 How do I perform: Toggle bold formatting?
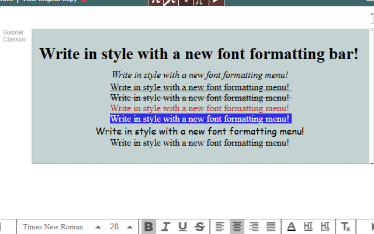point(149,227)
